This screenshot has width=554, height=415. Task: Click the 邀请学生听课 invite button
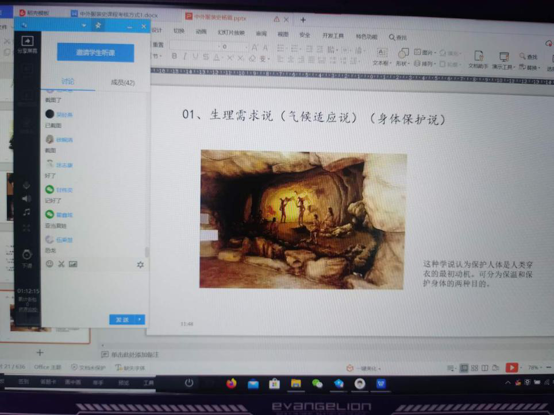click(x=95, y=53)
